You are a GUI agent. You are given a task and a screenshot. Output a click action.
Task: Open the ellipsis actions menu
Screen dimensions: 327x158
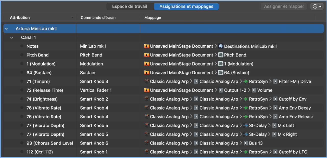pos(317,6)
